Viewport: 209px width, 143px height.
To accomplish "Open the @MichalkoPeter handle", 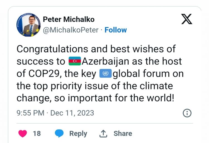I will [x=71, y=30].
